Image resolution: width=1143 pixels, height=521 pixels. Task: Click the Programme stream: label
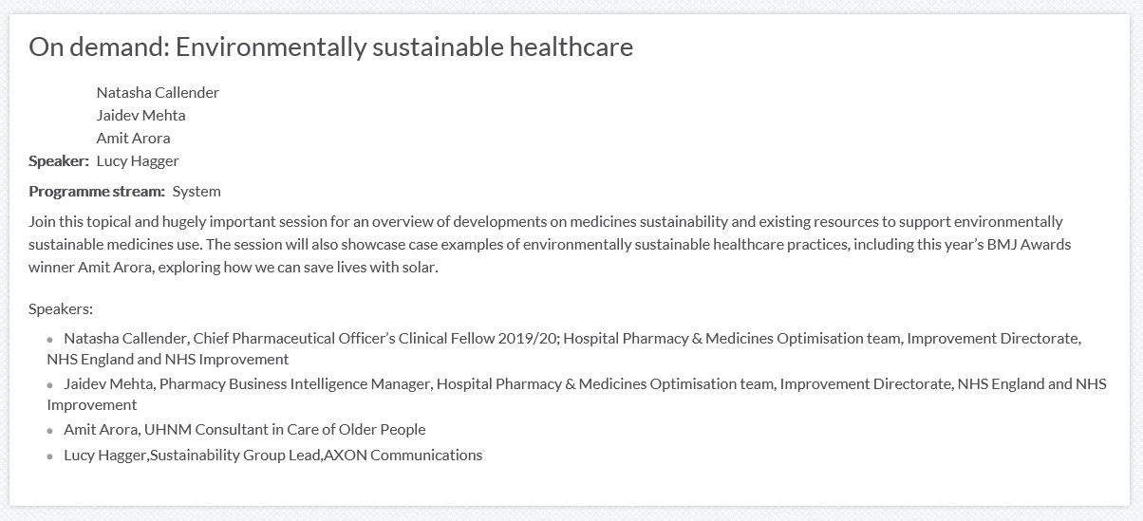pyautogui.click(x=97, y=191)
